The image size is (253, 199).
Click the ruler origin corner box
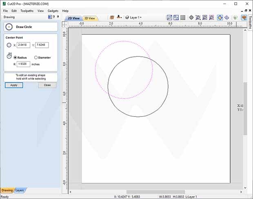point(64,25)
